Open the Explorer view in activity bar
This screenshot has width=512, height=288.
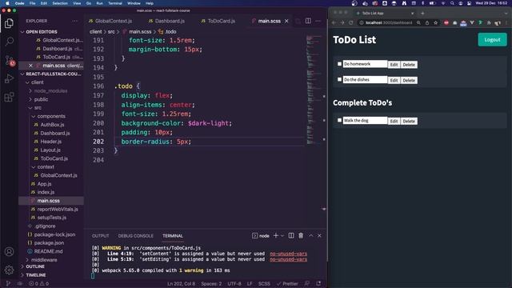pyautogui.click(x=9, y=23)
